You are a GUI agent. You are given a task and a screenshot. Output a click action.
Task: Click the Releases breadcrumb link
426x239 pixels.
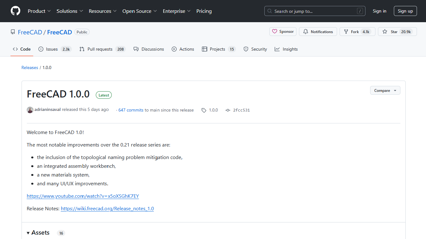tap(30, 67)
